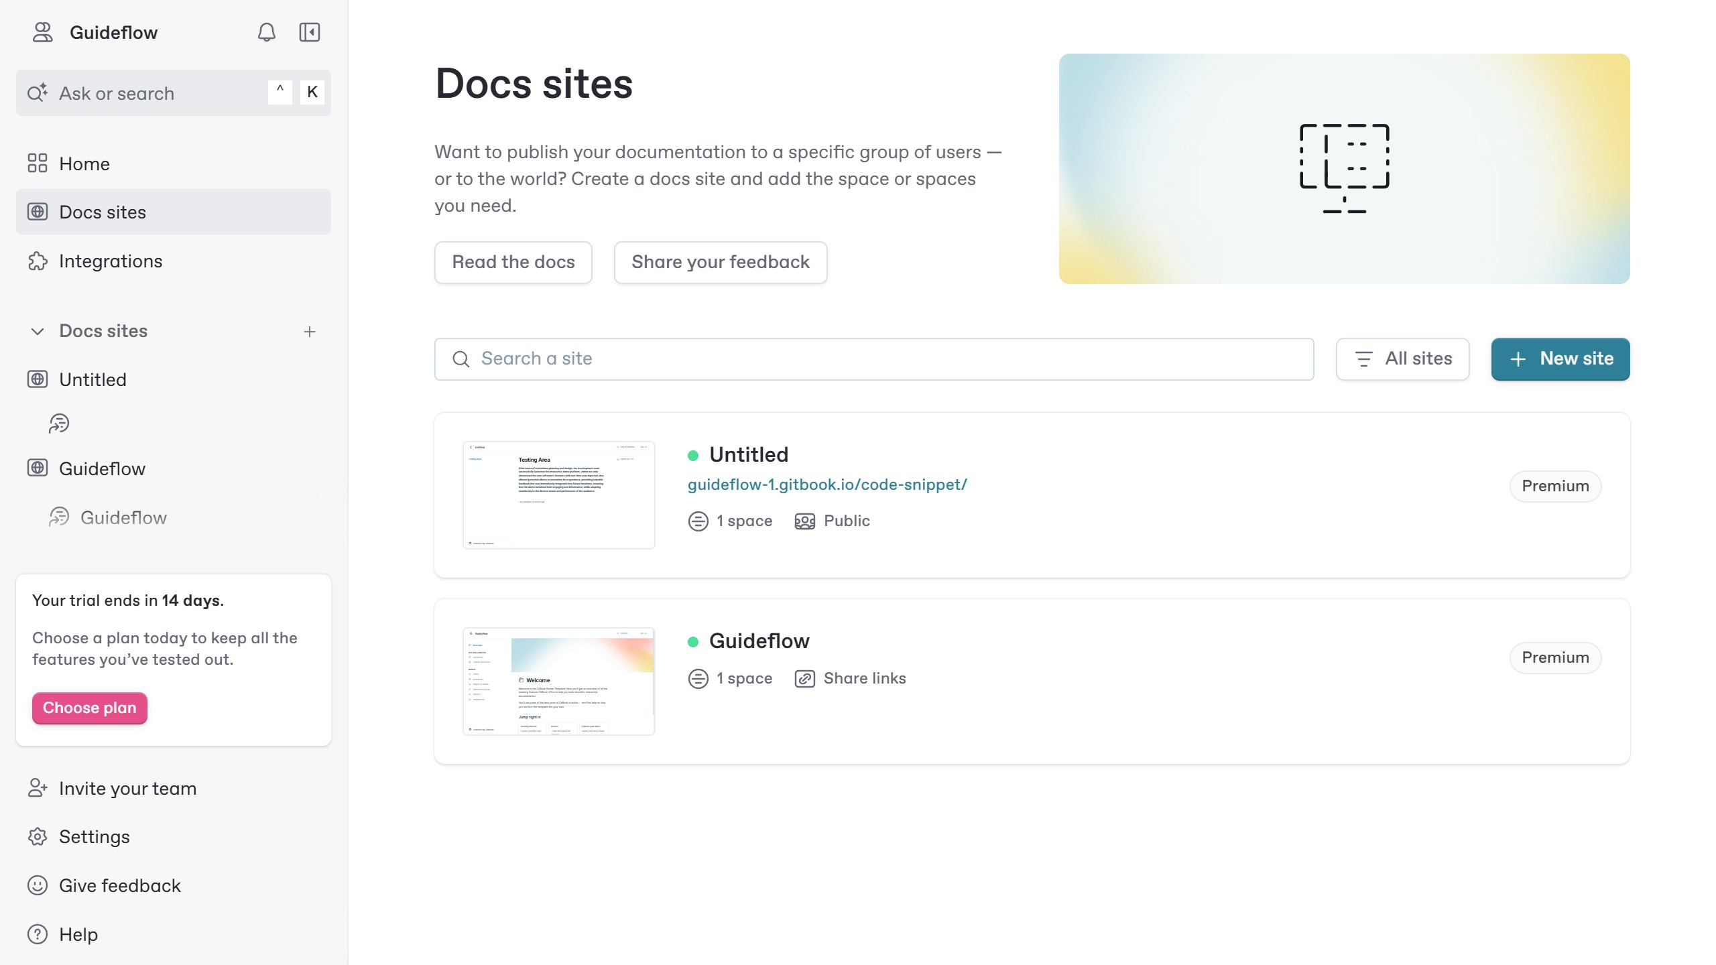Open Integrations in the sidebar
1716x965 pixels.
coord(174,261)
